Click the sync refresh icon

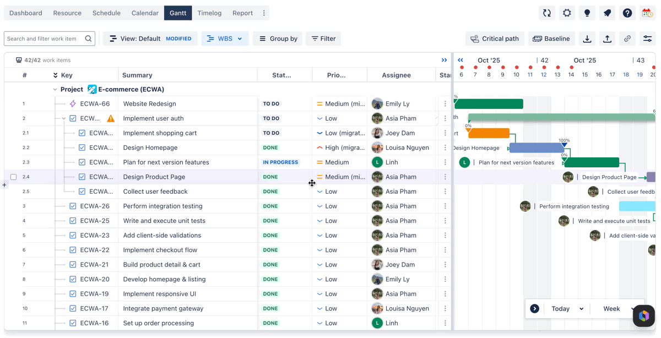[547, 13]
